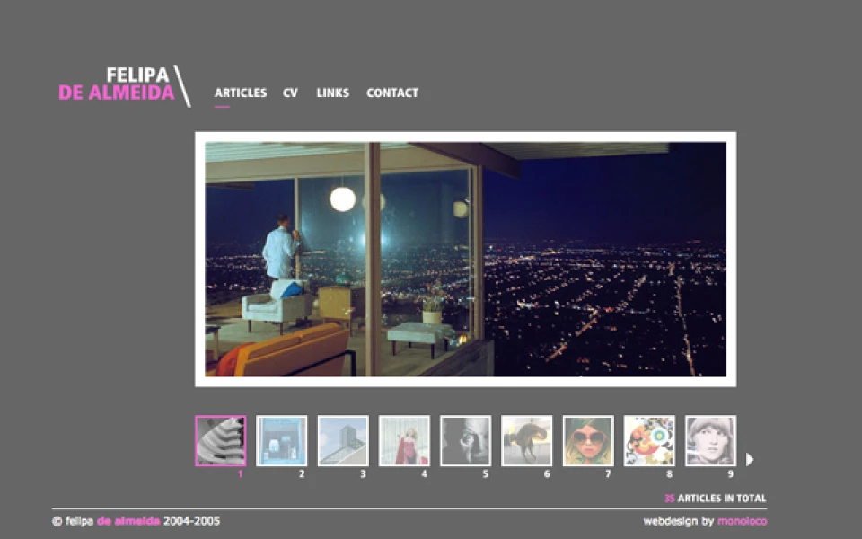Click the Felipa de Almeida logo

[124, 84]
